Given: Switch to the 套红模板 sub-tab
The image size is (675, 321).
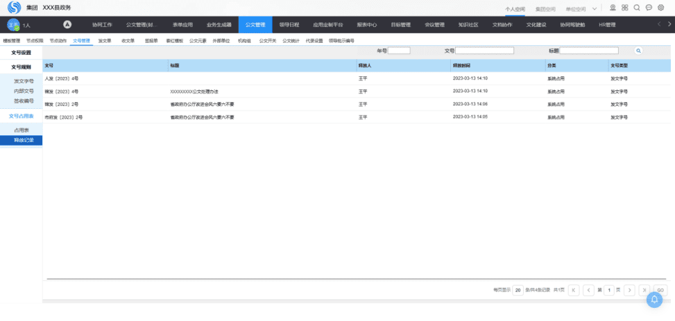Looking at the screenshot, I should click(174, 41).
